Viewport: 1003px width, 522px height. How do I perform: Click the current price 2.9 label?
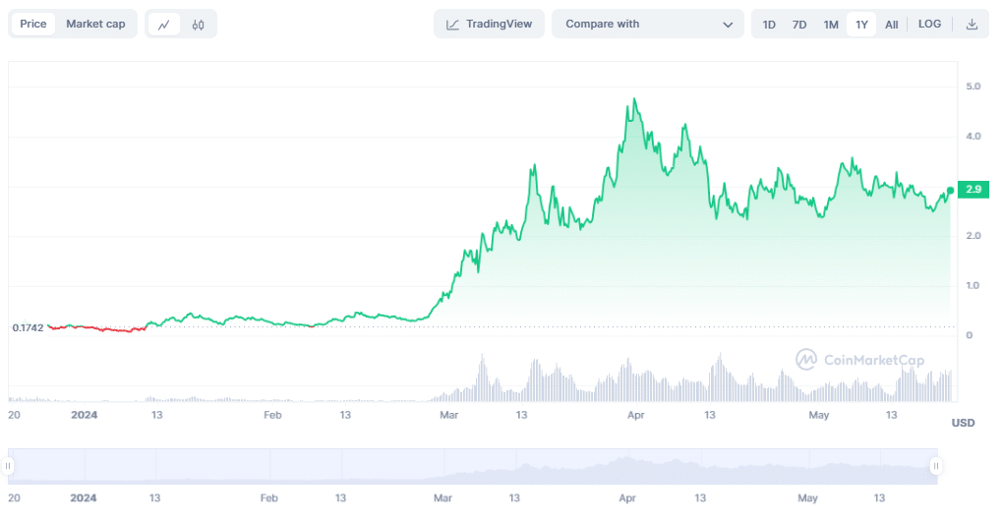pyautogui.click(x=973, y=189)
